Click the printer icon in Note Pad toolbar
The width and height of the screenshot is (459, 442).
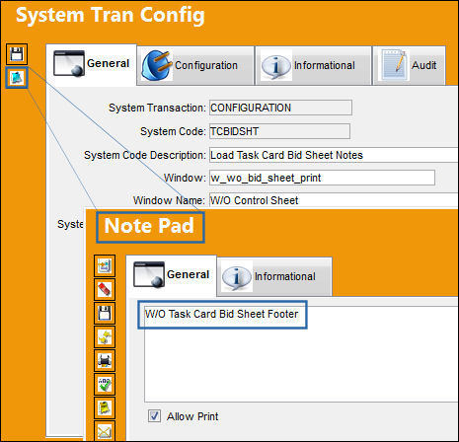pyautogui.click(x=105, y=360)
